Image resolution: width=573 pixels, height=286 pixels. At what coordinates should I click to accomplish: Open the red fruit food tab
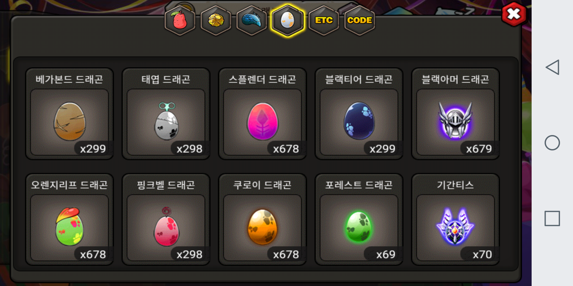tap(180, 21)
